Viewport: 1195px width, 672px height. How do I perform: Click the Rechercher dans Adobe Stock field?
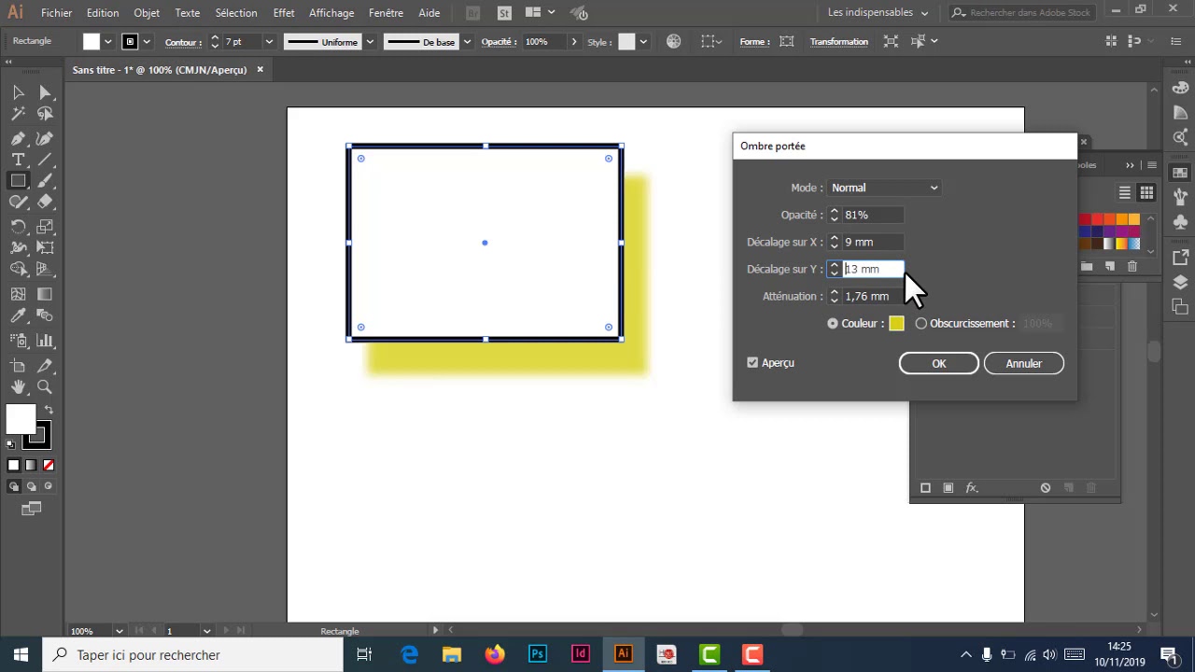1021,13
